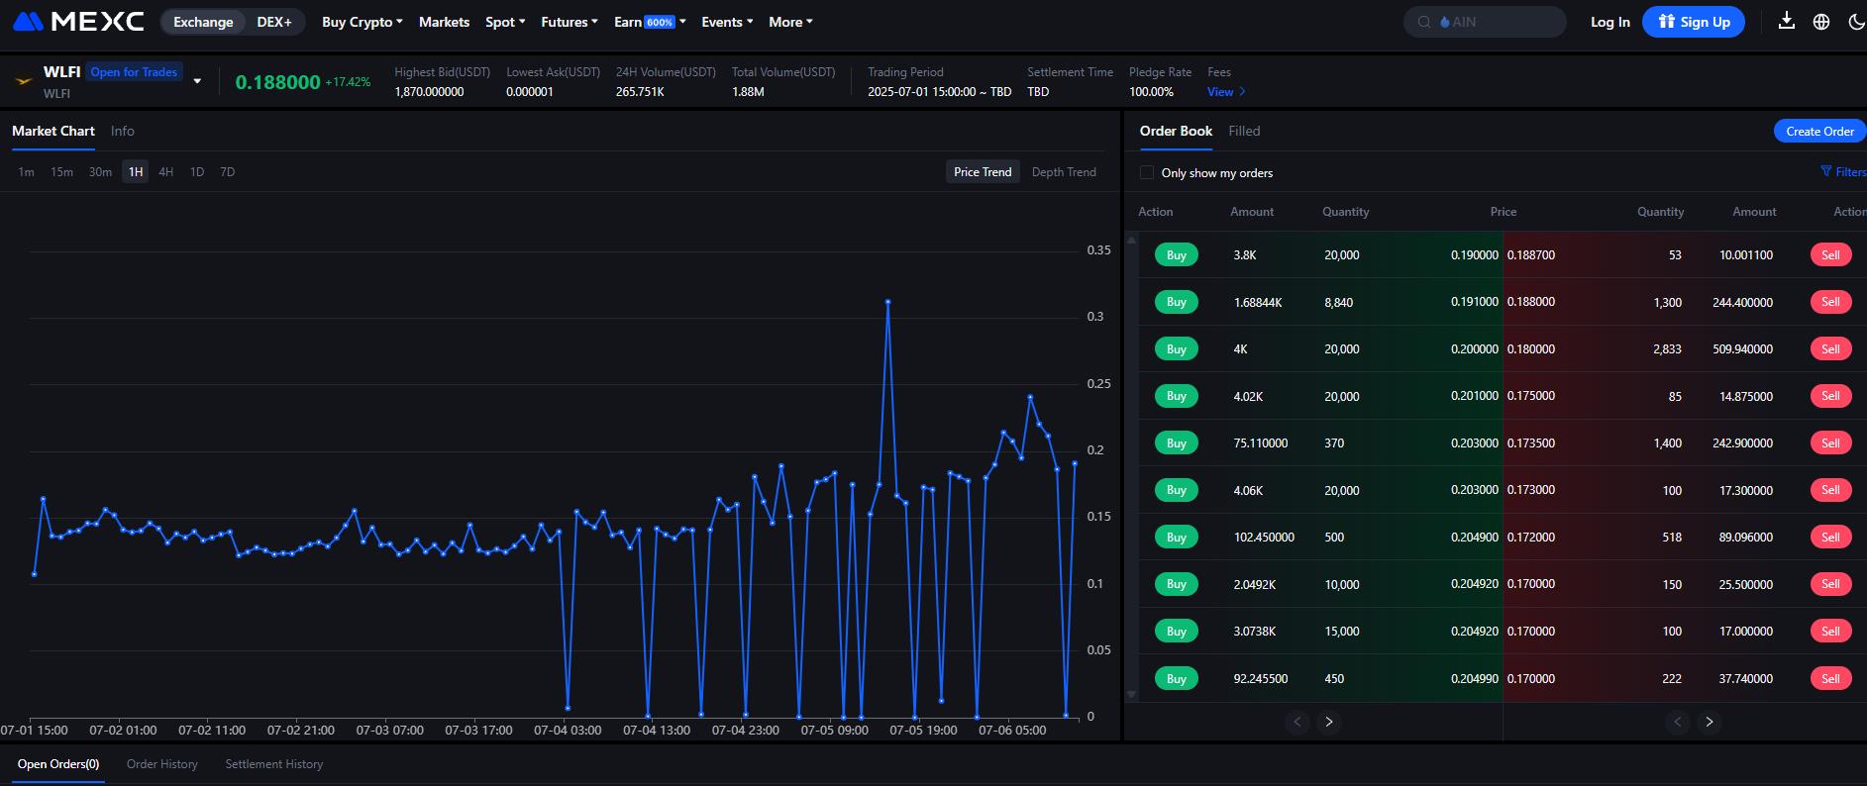This screenshot has height=786, width=1867.
Task: Click the Earn 600% badge
Action: 660,22
